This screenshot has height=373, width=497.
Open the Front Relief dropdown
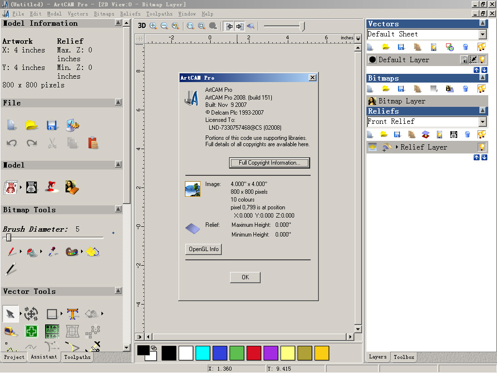coord(482,121)
